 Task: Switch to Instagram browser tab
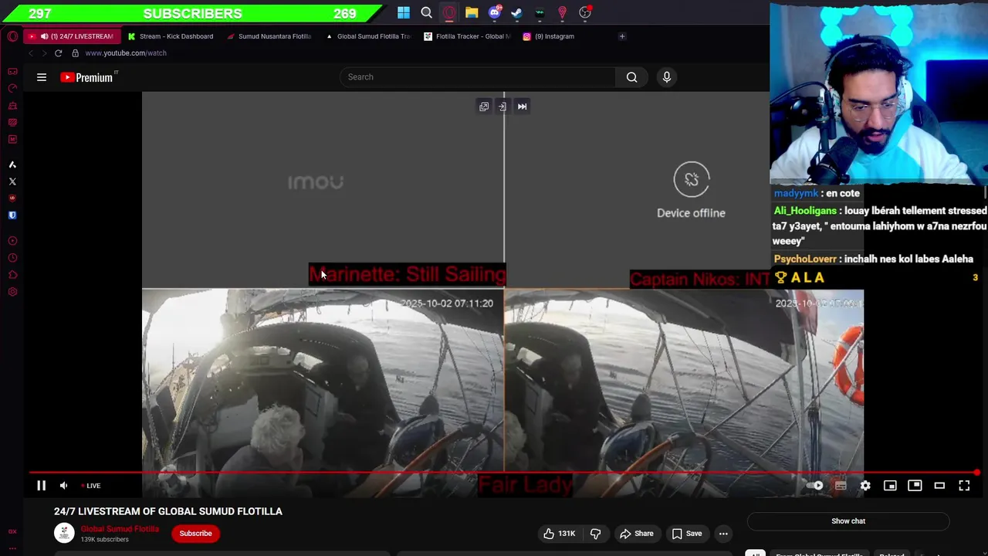[x=566, y=36]
